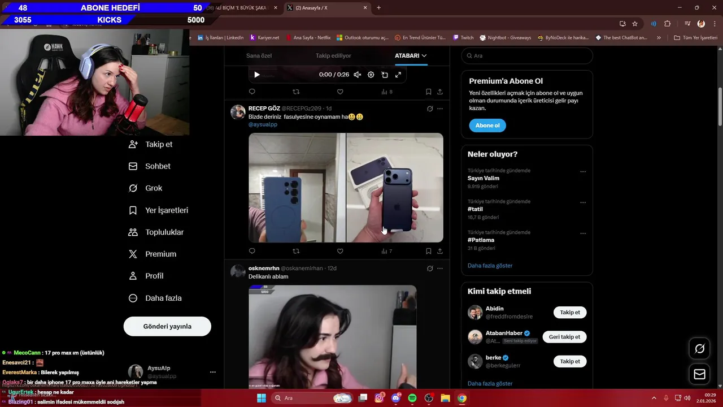Open Grok from the sidebar
Image resolution: width=723 pixels, height=407 pixels.
click(x=146, y=188)
